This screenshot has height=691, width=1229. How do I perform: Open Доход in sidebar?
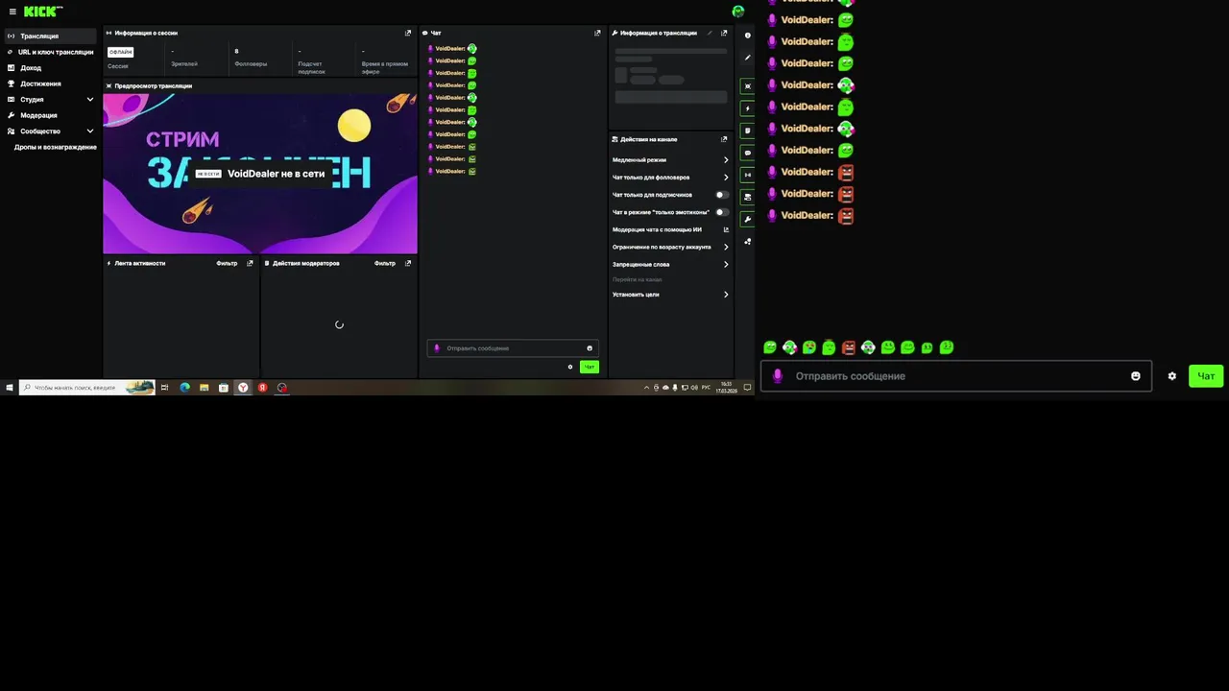click(x=50, y=68)
